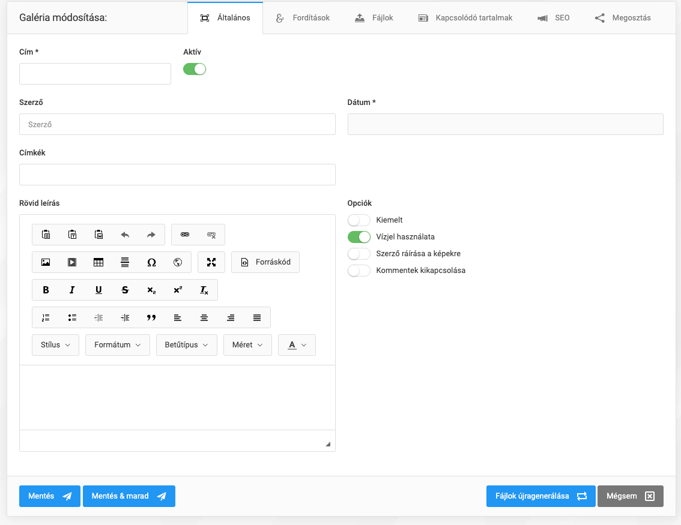Enable the Kiemelt option
The height and width of the screenshot is (525, 681).
(359, 220)
